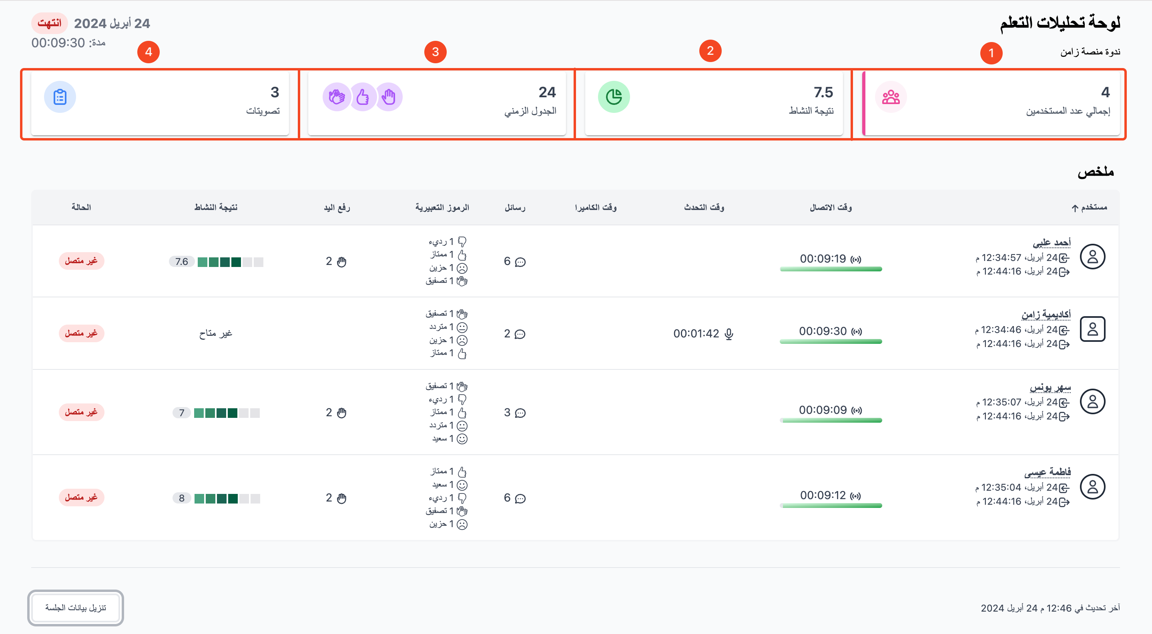Screen dimensions: 1152x634
Task: Click the raise hand icon in timeline card
Action: [389, 96]
